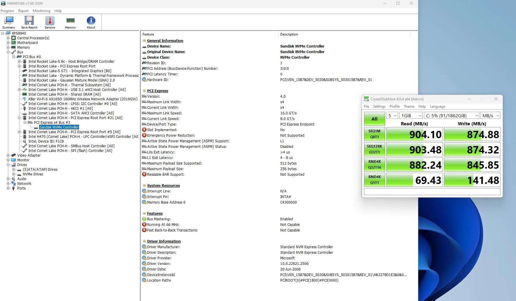Click the SEQ1M Q8T1 read result 904.10
Screen dimensions: 516x301
[414, 134]
